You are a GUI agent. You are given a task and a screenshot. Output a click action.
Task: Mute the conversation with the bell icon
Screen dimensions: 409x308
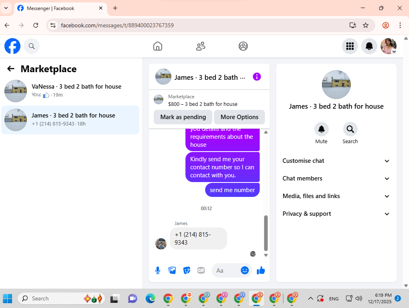click(x=322, y=129)
